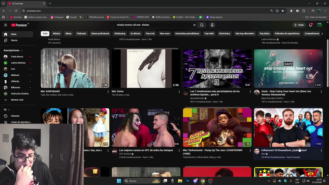
Task: Open Paolo Benza subscription
Action: coord(17,57)
